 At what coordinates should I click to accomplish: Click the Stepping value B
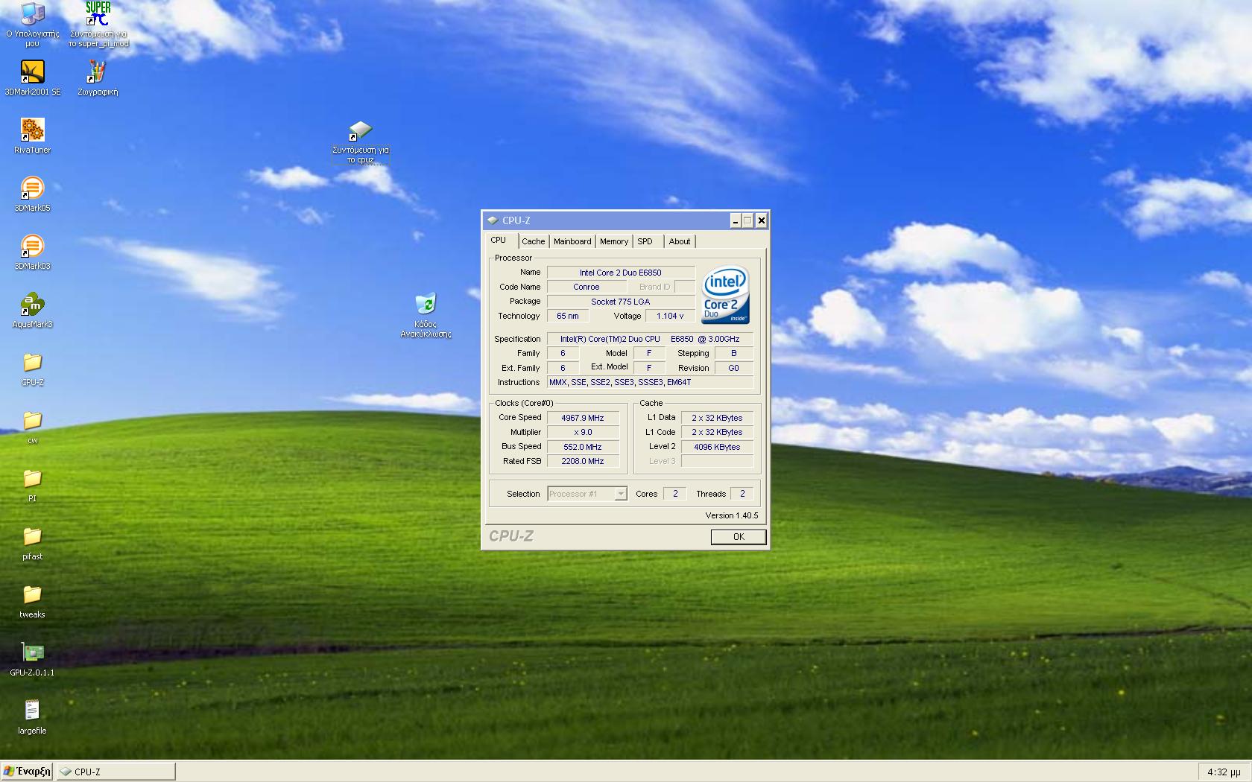734,353
